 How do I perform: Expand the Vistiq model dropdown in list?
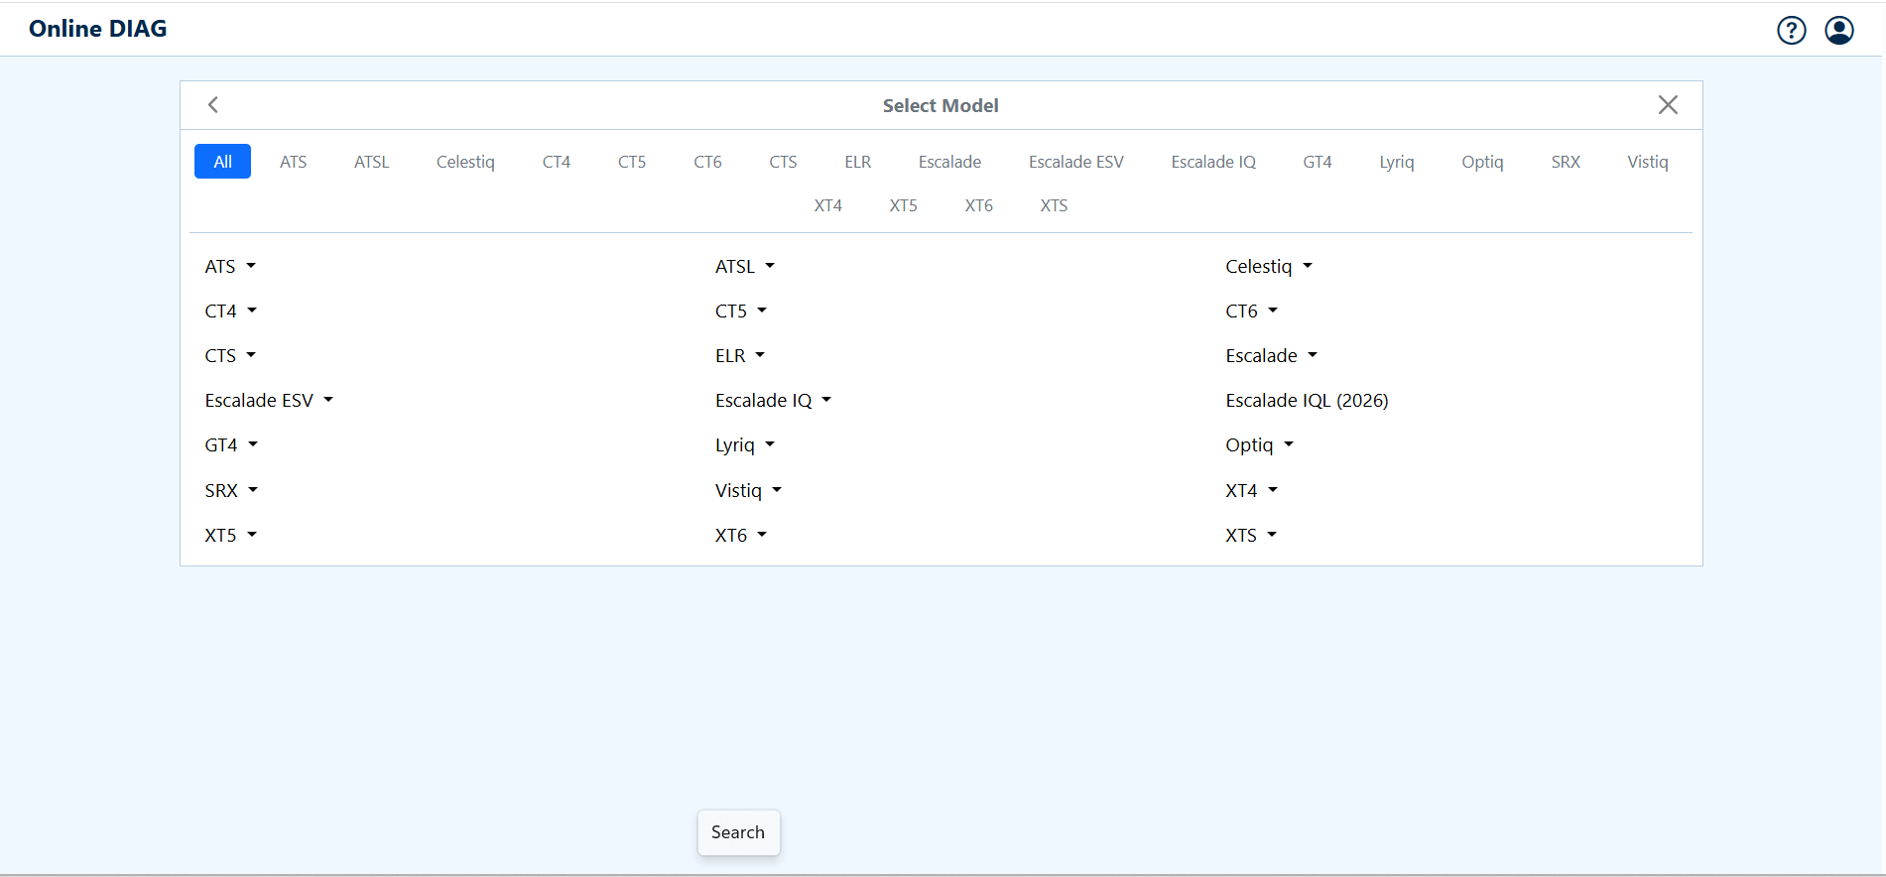tap(748, 490)
